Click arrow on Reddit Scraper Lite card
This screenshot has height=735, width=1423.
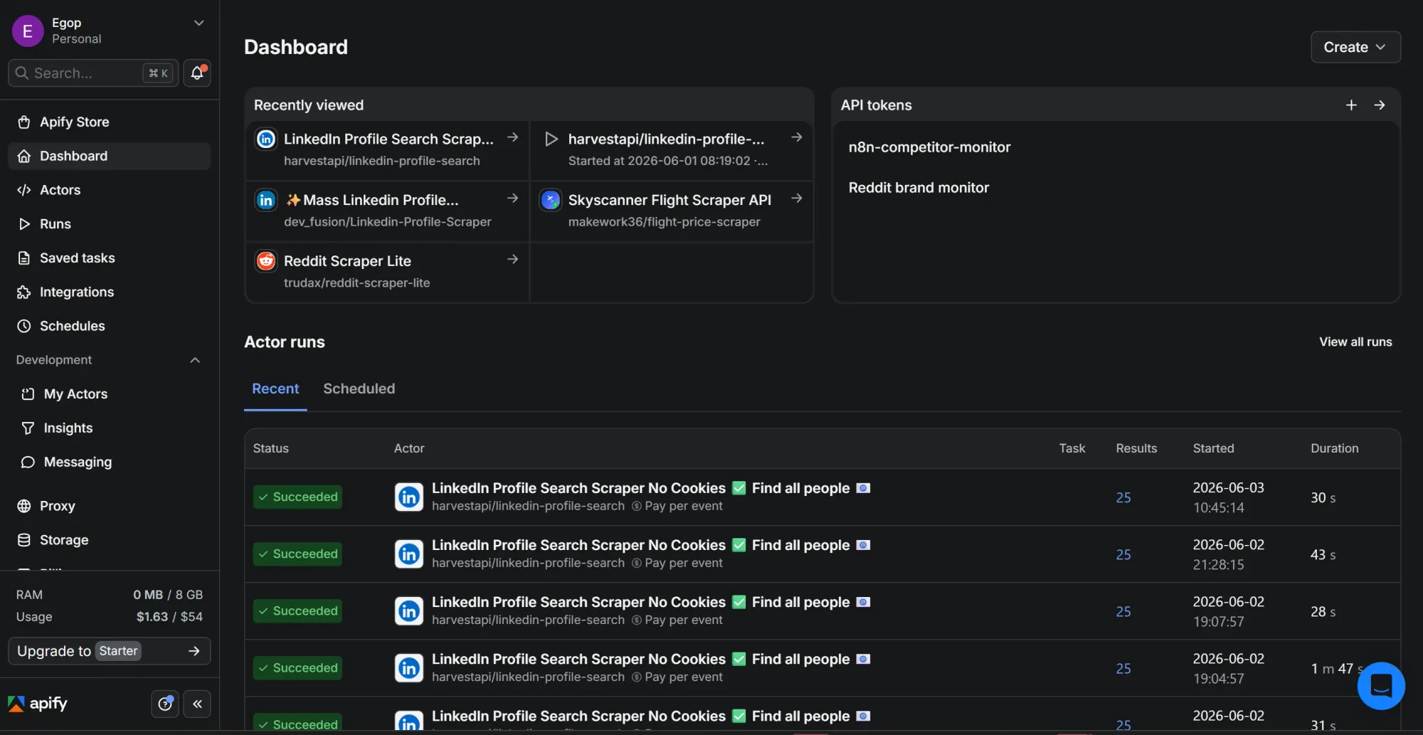tap(512, 260)
